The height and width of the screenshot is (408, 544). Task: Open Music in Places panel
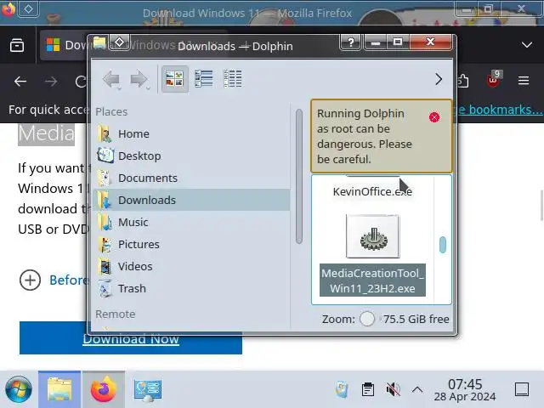[x=191, y=222]
